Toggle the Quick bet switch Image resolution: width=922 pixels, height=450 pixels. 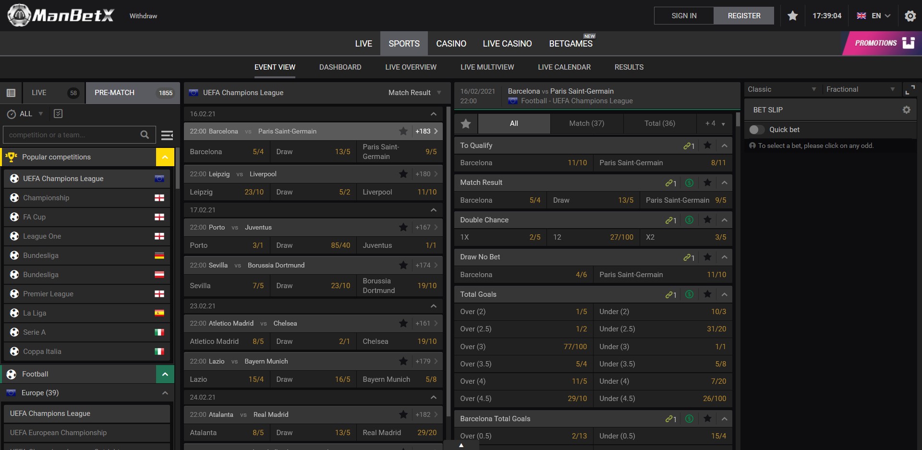757,130
